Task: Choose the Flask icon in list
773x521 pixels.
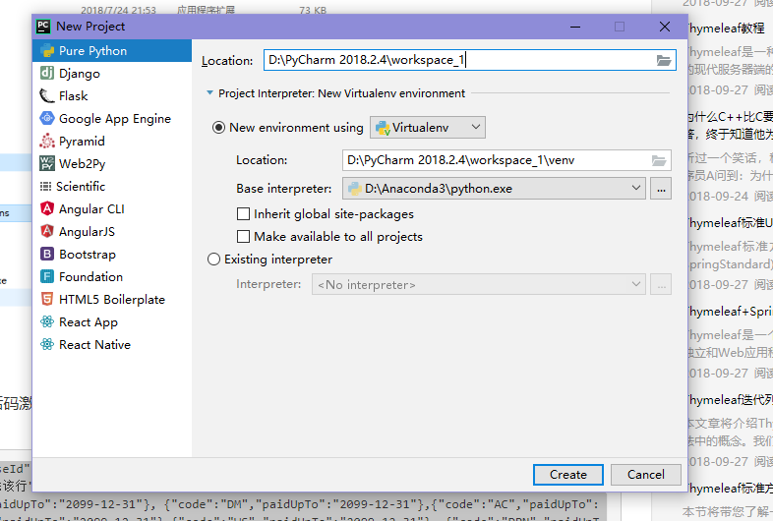Action: 47,95
